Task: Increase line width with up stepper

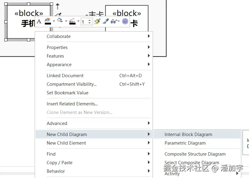Action: point(90,20)
